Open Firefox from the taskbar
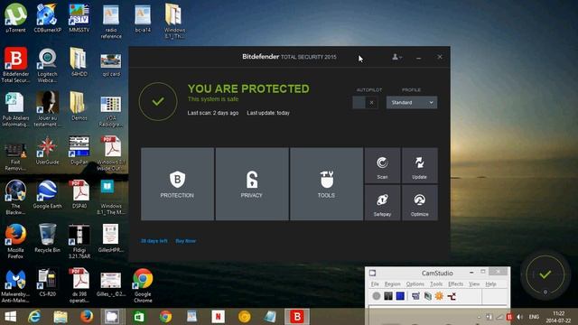This screenshot has width=578, height=325. click(x=87, y=317)
